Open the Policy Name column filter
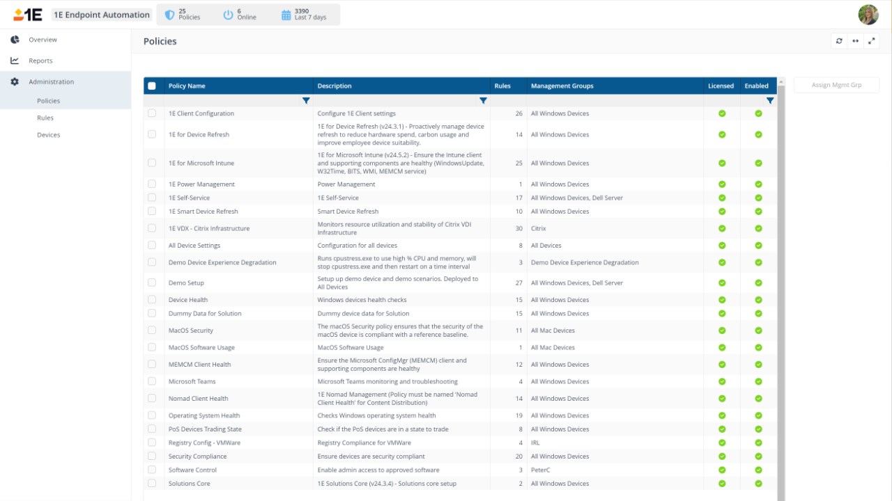Screen dimensions: 892x501 click(306, 101)
